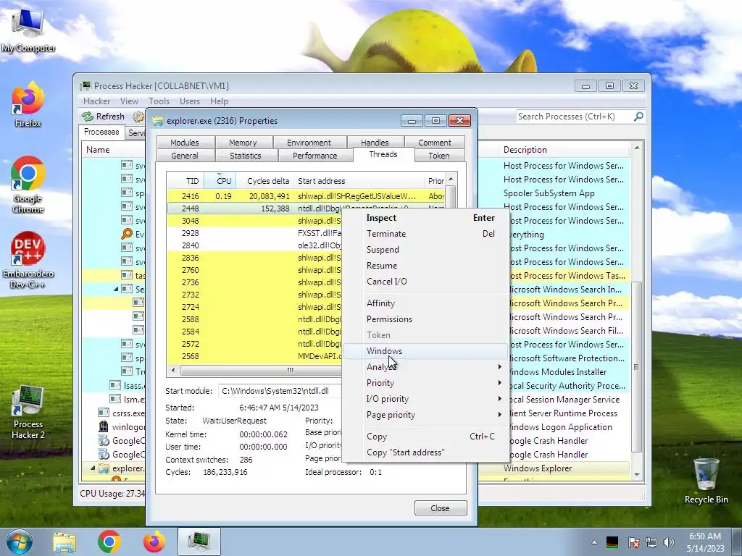Expand I/O priority submenu
The image size is (742, 556).
(x=425, y=399)
